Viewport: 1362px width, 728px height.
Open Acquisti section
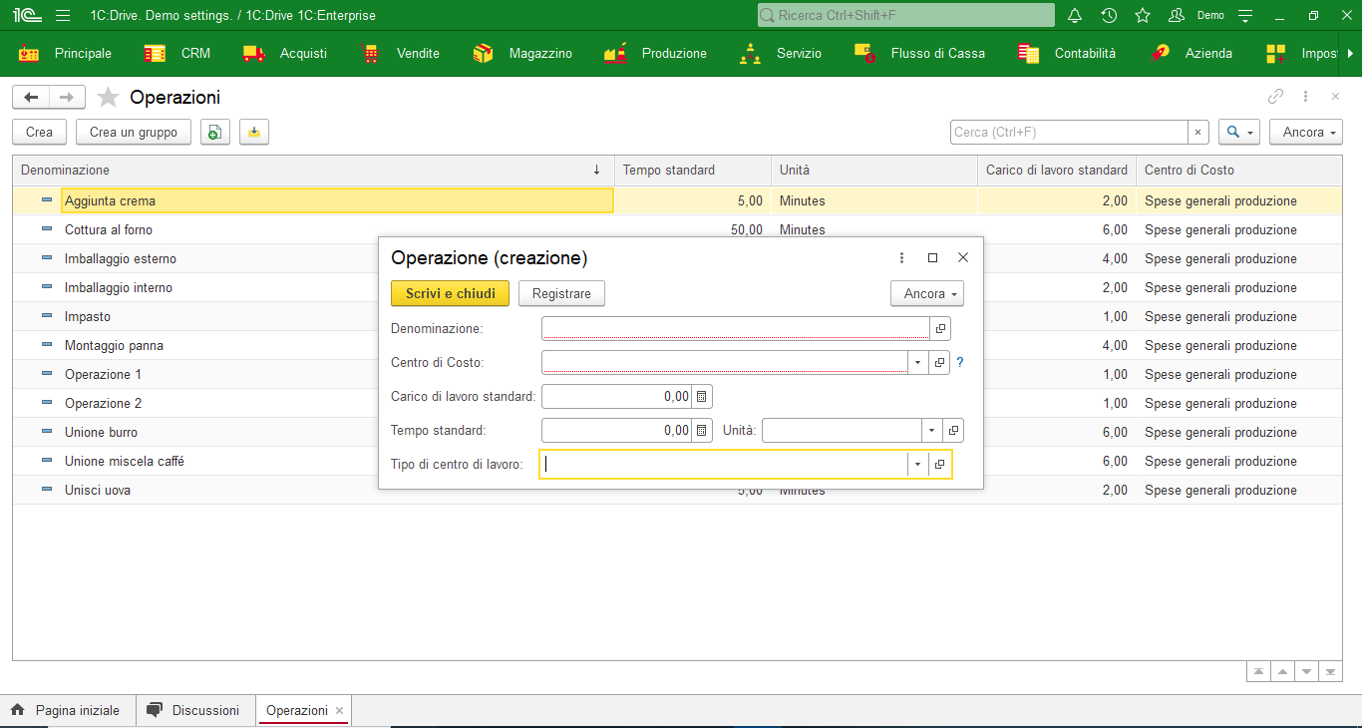coord(285,53)
